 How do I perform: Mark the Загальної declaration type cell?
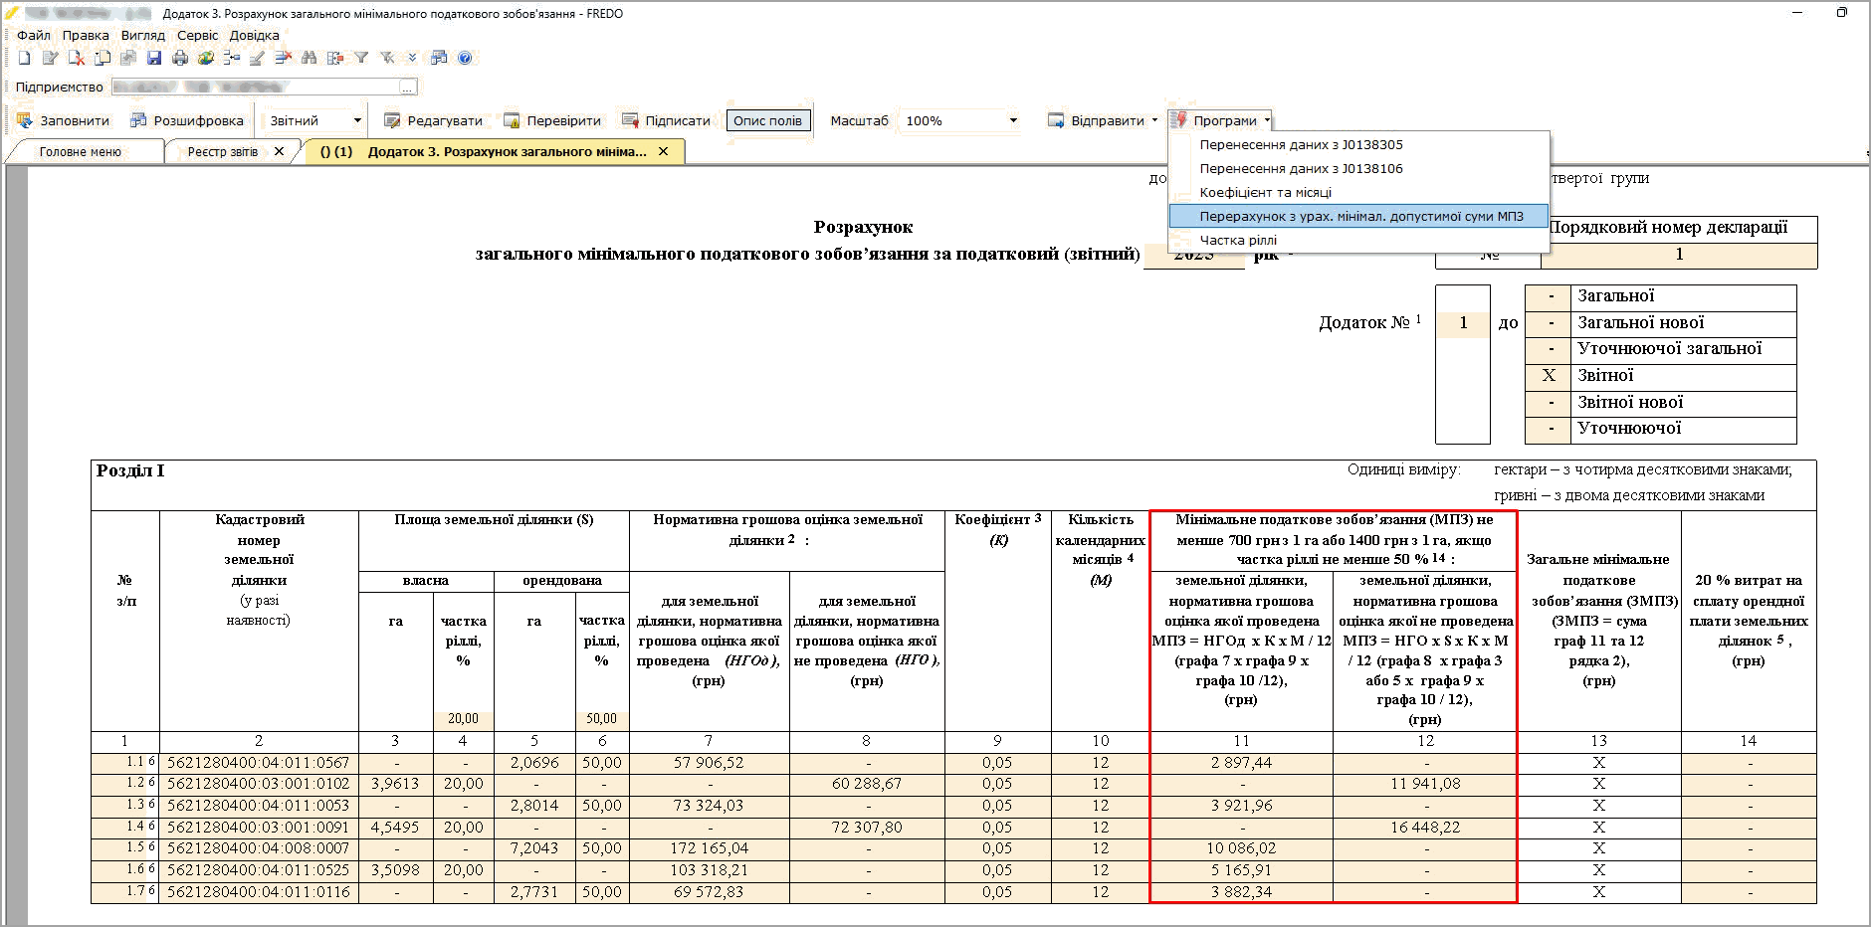tap(1549, 296)
